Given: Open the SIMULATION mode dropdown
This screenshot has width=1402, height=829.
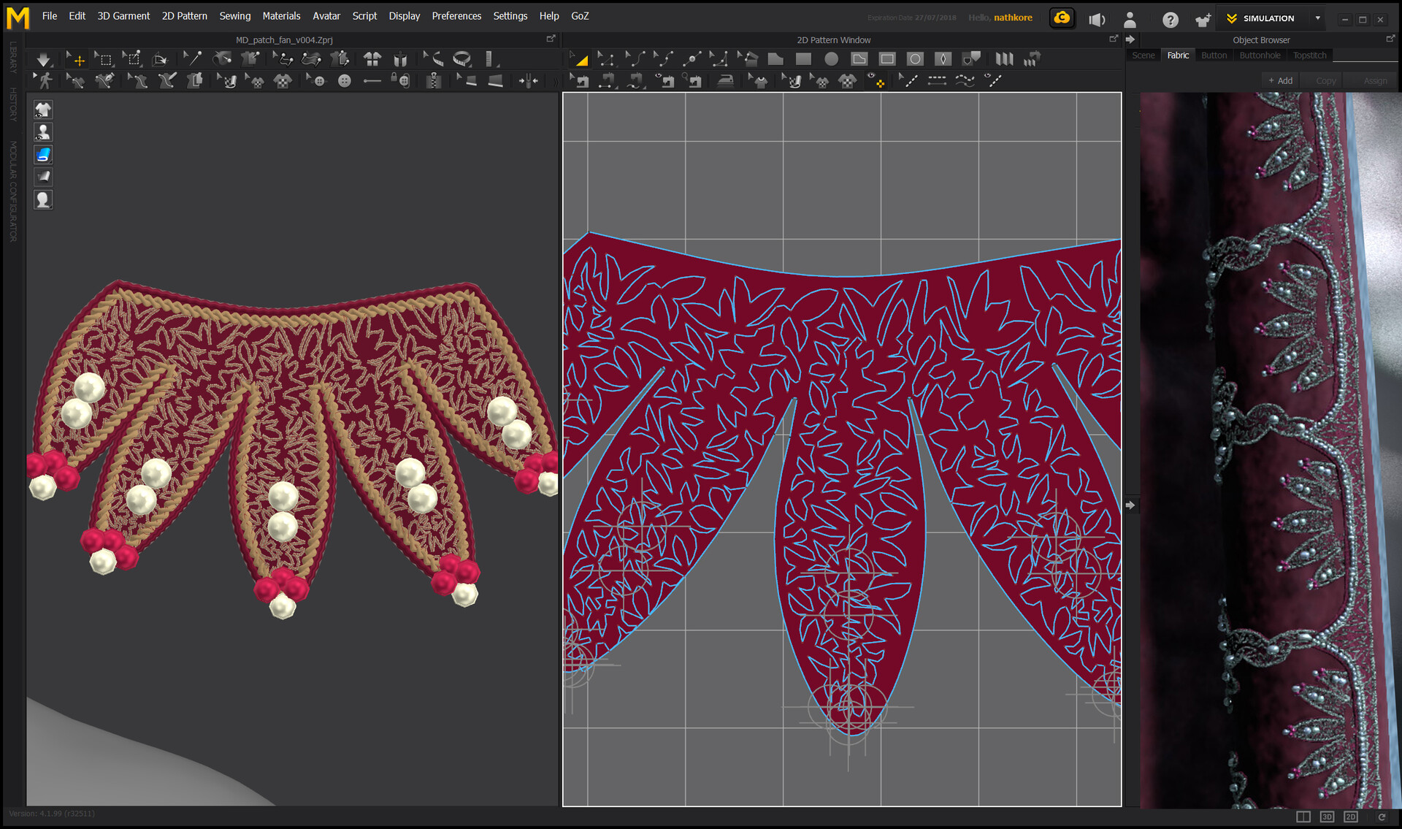Looking at the screenshot, I should click(1317, 18).
